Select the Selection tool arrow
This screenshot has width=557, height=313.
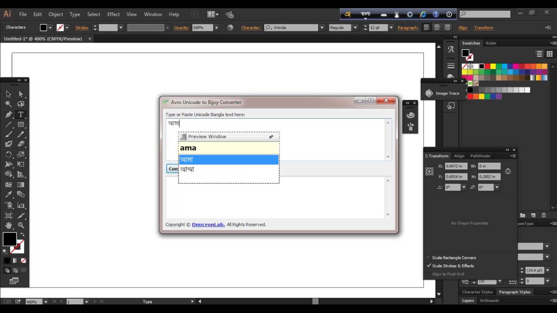[8, 94]
